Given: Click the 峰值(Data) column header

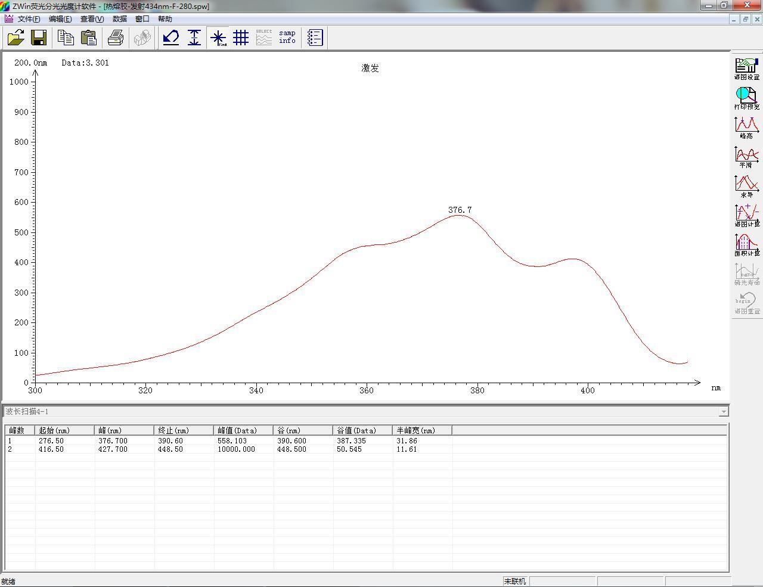Looking at the screenshot, I should point(244,430).
